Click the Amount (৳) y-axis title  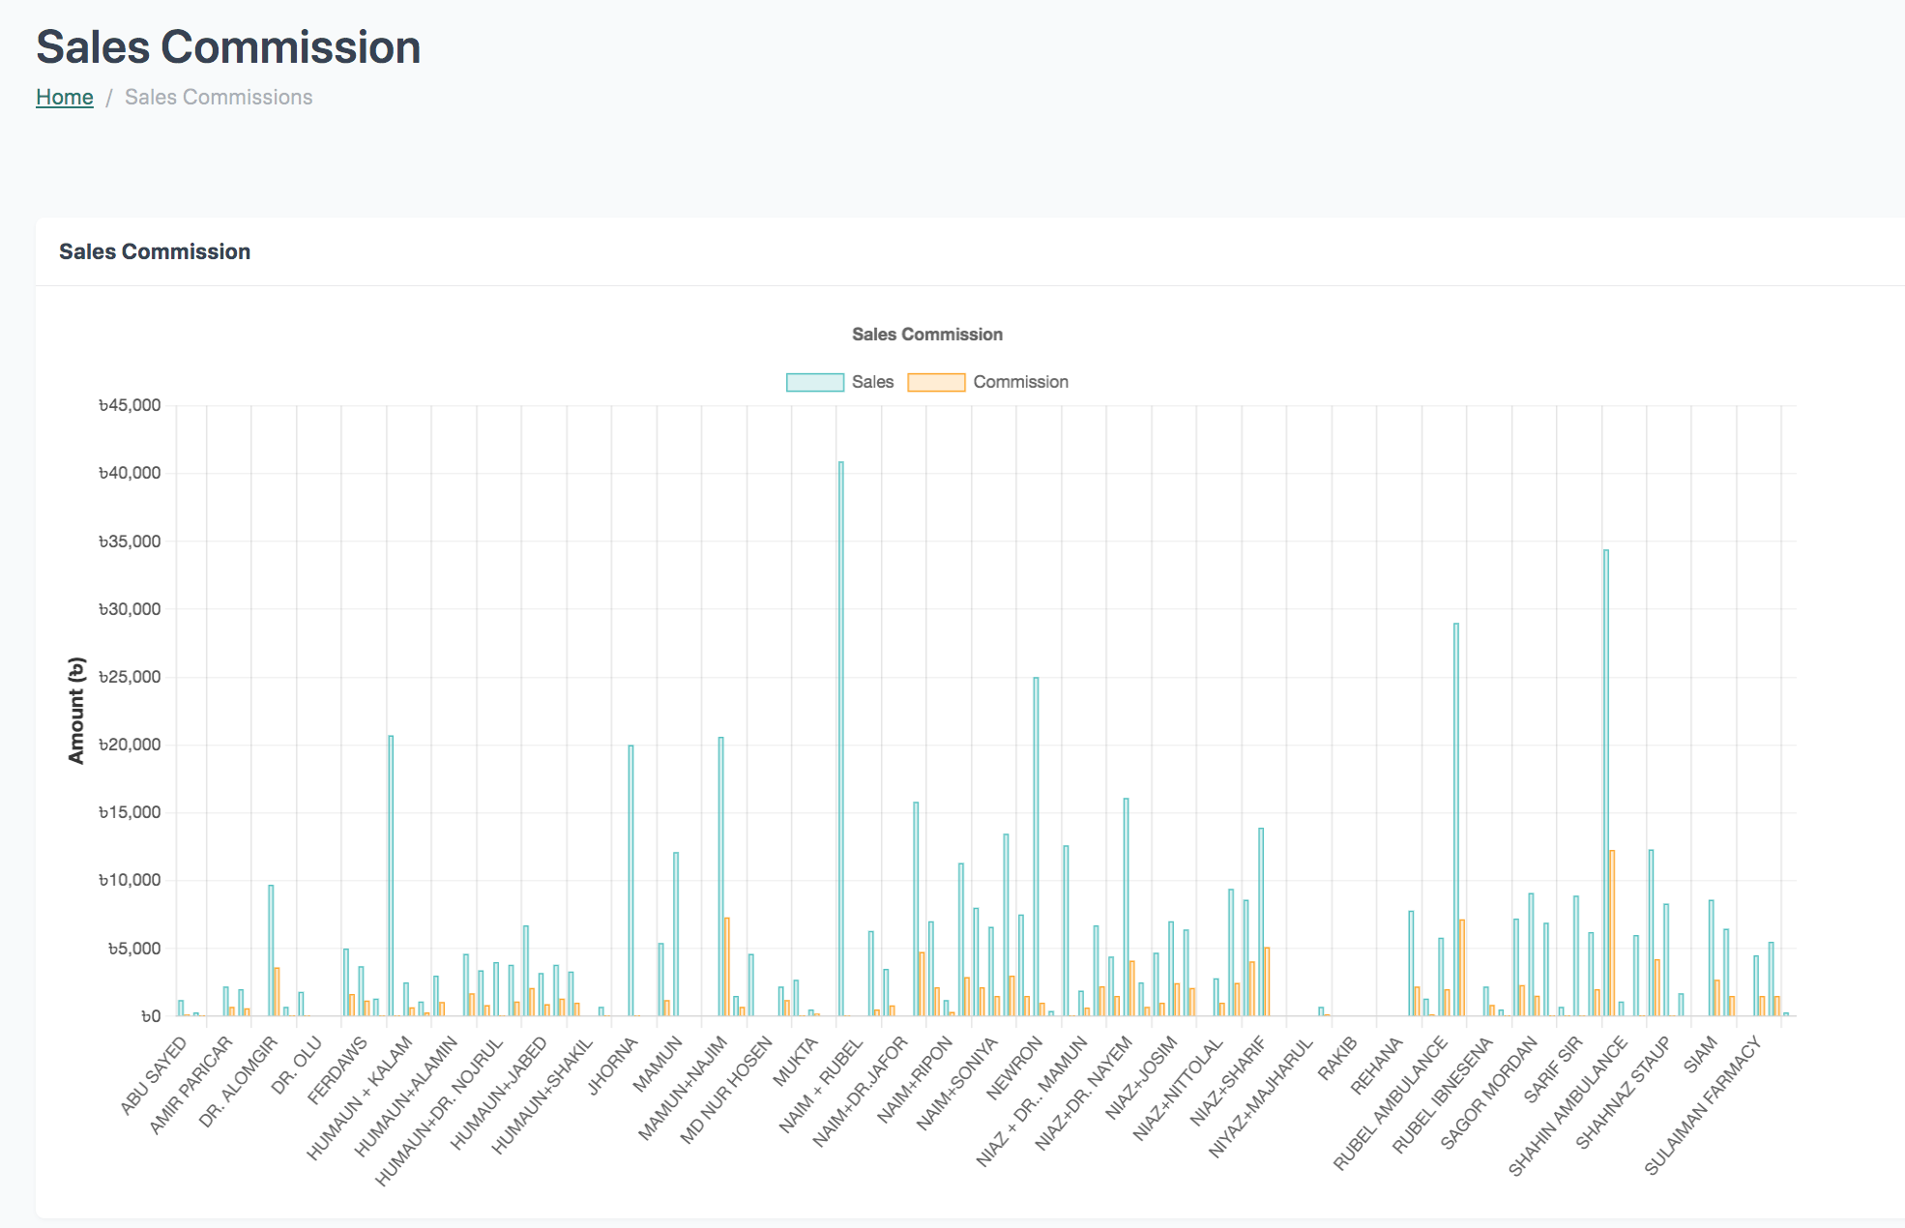(x=76, y=711)
